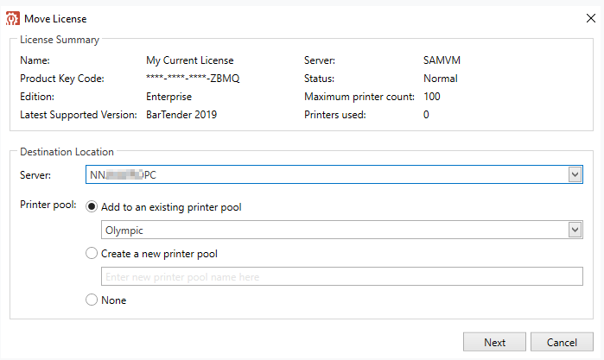Close the Move License dialog

(x=590, y=18)
